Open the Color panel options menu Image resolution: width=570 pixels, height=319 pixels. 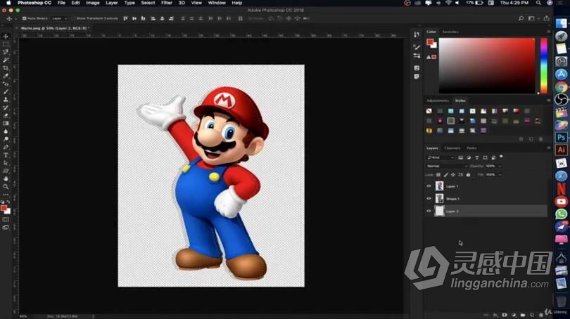point(549,32)
